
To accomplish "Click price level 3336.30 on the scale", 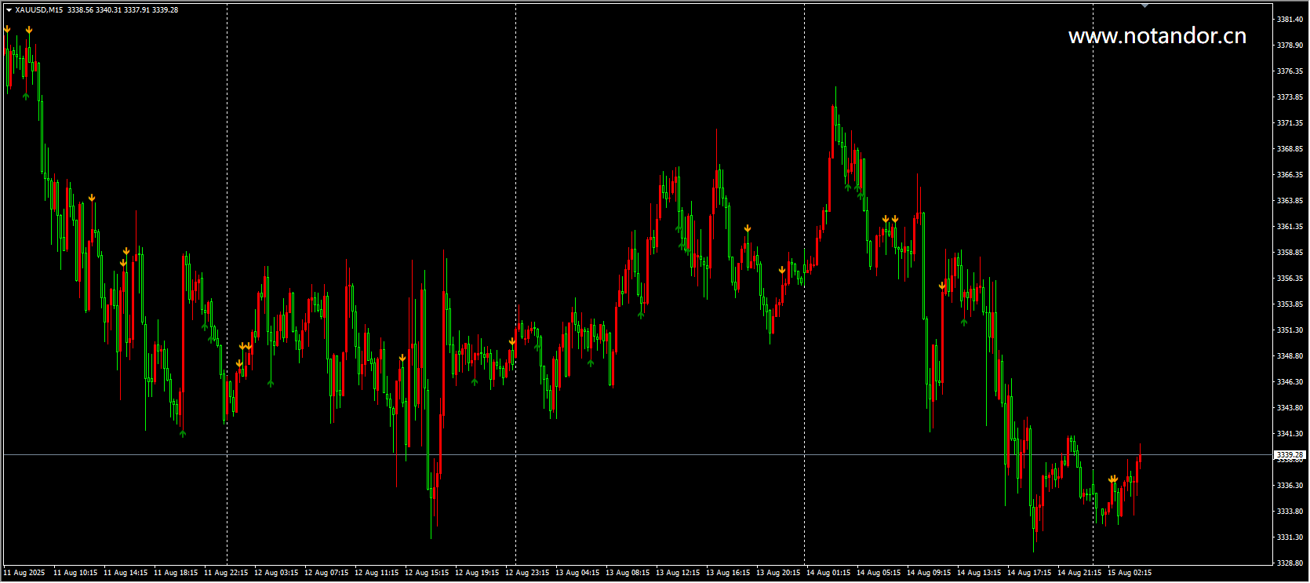I will pos(1290,485).
